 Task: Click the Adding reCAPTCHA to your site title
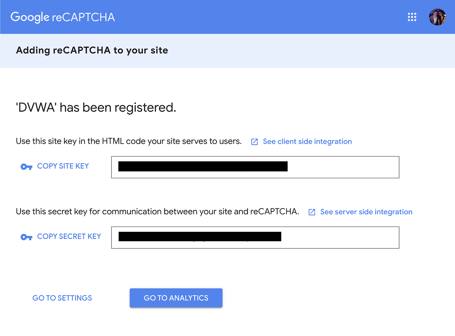click(92, 50)
